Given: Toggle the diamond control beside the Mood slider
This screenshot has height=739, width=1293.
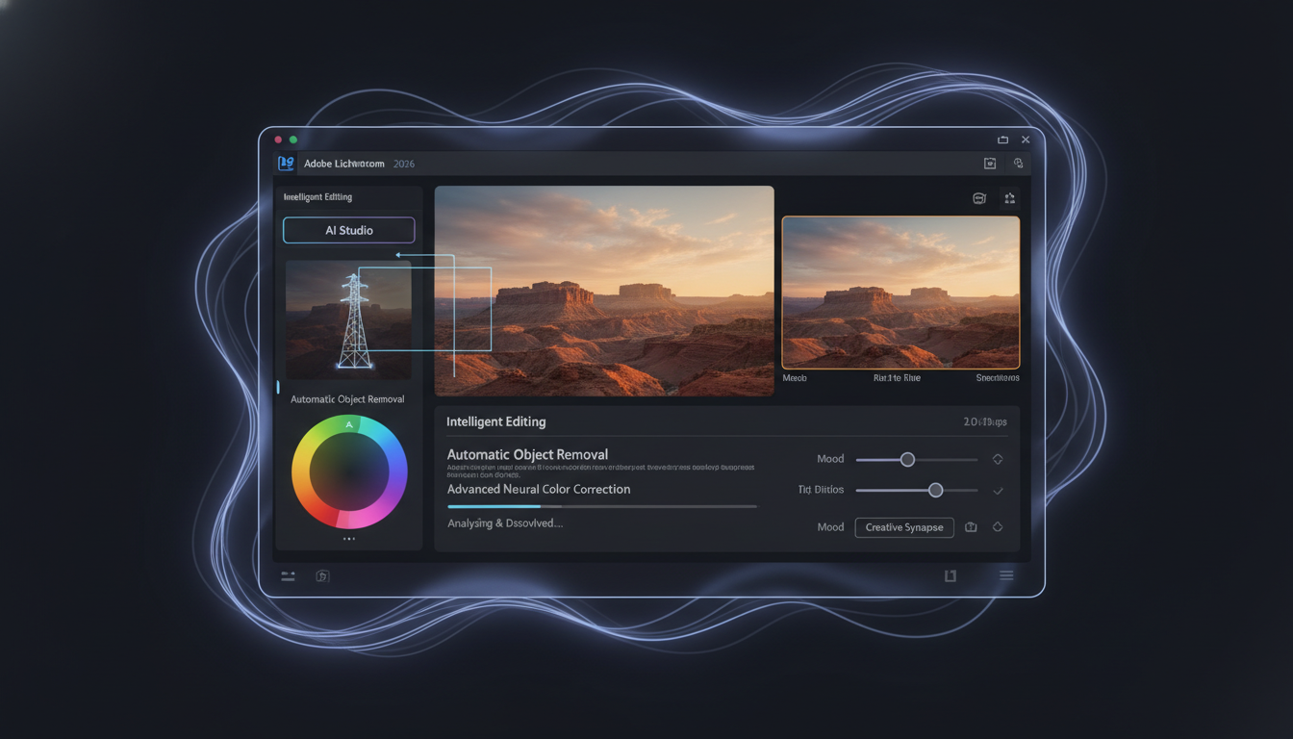Looking at the screenshot, I should (998, 459).
